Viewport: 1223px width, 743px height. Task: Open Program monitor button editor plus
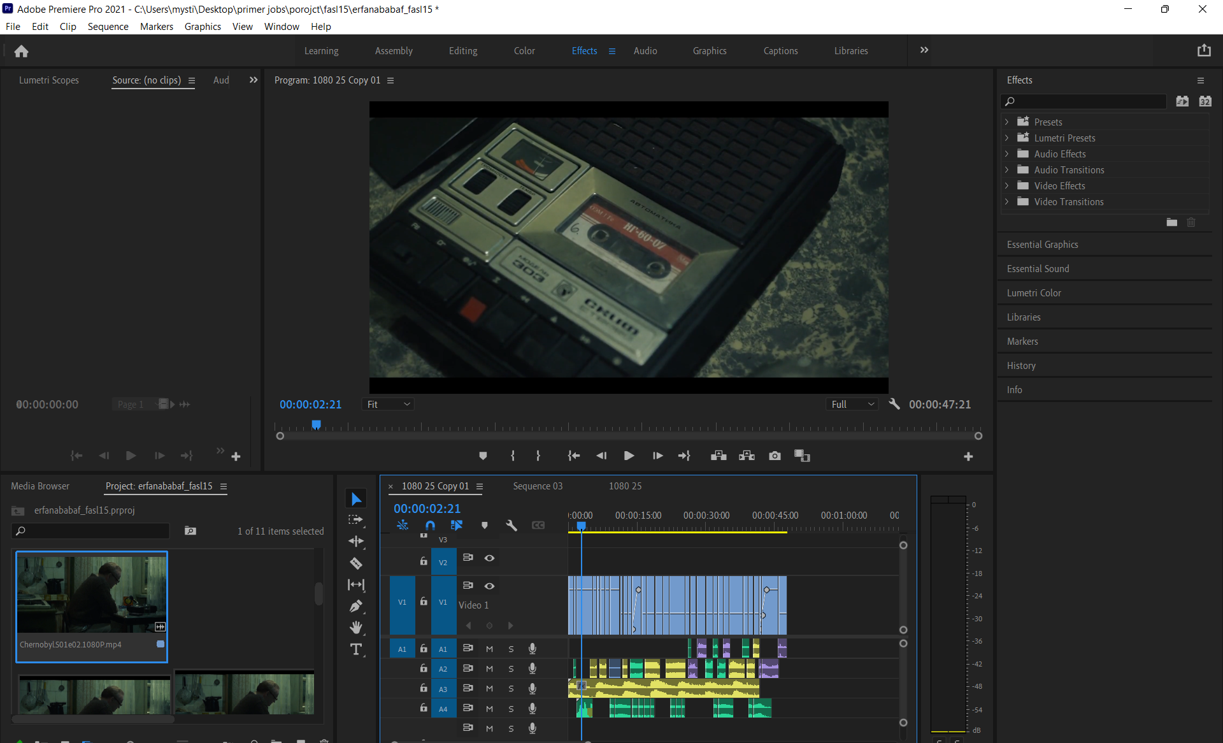tap(968, 456)
